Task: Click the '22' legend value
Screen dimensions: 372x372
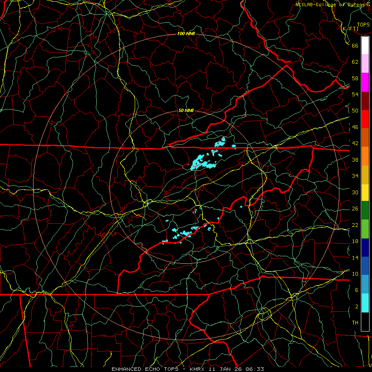Action: [x=355, y=225]
